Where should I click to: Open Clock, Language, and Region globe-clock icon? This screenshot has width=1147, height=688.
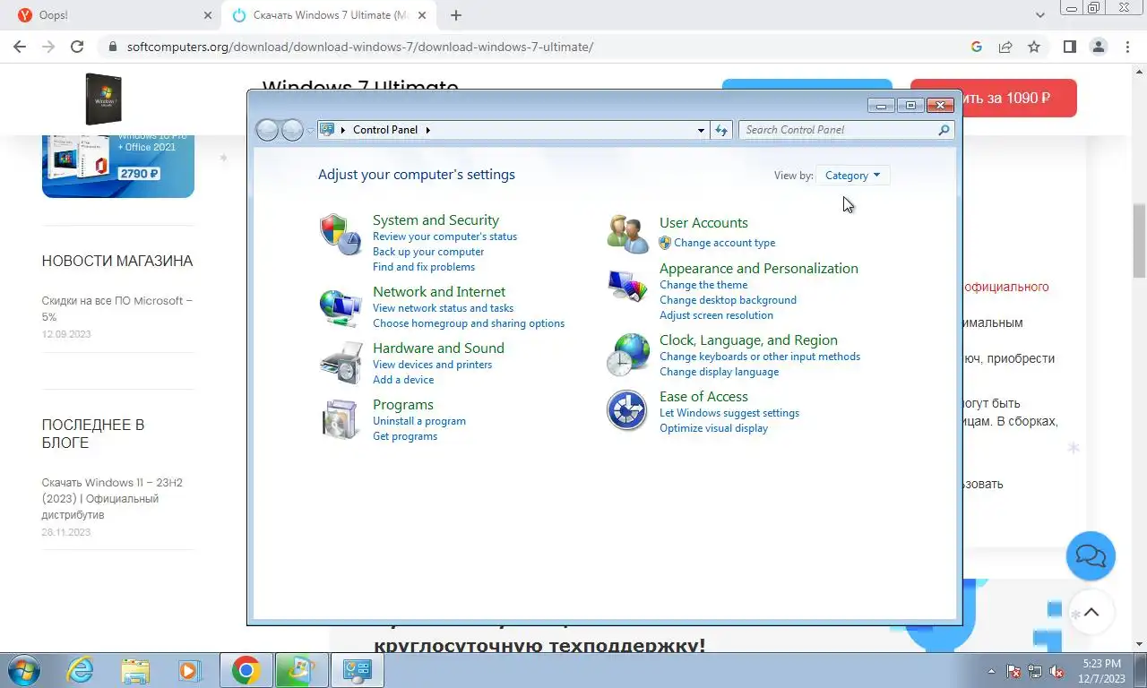tap(627, 355)
